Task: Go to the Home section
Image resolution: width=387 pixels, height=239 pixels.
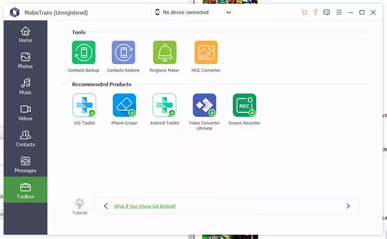Action: (25, 34)
